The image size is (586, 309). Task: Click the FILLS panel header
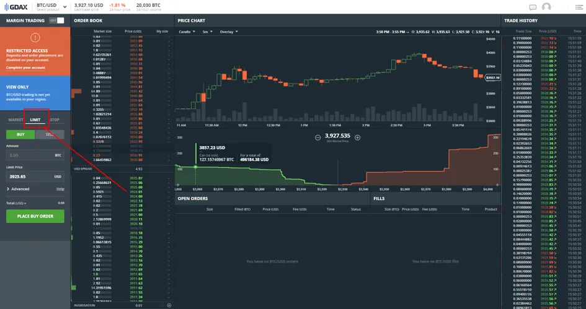pos(379,199)
